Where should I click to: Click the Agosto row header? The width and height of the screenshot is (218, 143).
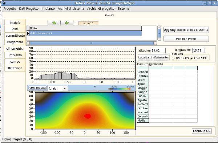click(x=143, y=100)
